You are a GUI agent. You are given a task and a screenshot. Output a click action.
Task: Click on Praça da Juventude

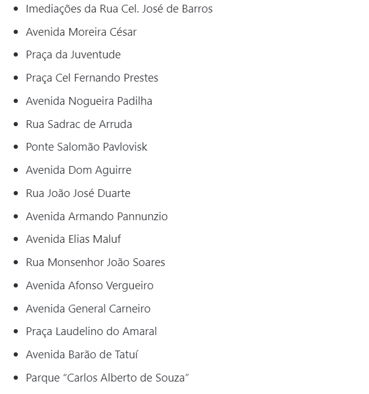click(x=73, y=55)
